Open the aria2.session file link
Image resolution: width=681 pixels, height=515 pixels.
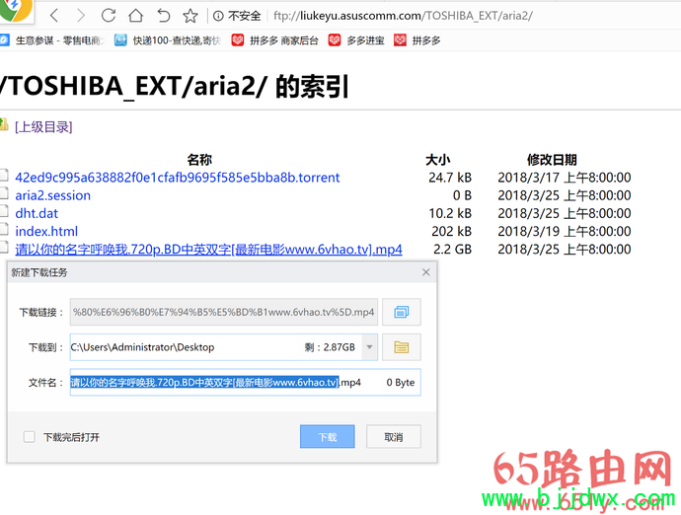(53, 195)
